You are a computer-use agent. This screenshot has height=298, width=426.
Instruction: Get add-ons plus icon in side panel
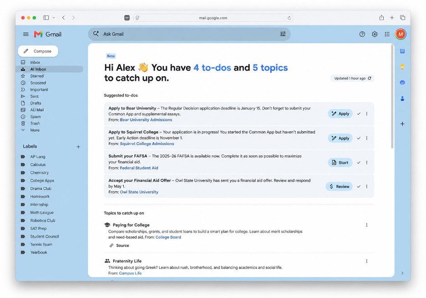tap(402, 124)
